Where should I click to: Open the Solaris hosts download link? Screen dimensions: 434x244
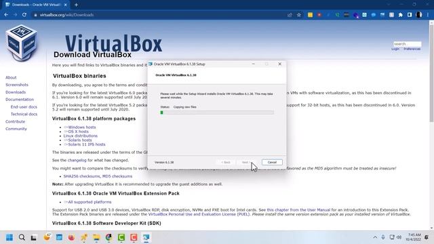(80, 140)
